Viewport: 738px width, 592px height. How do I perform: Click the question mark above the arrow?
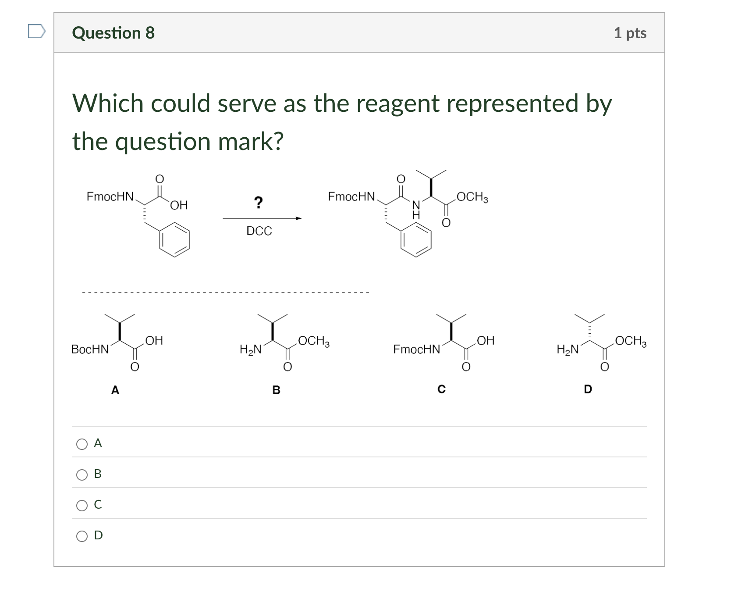click(259, 203)
